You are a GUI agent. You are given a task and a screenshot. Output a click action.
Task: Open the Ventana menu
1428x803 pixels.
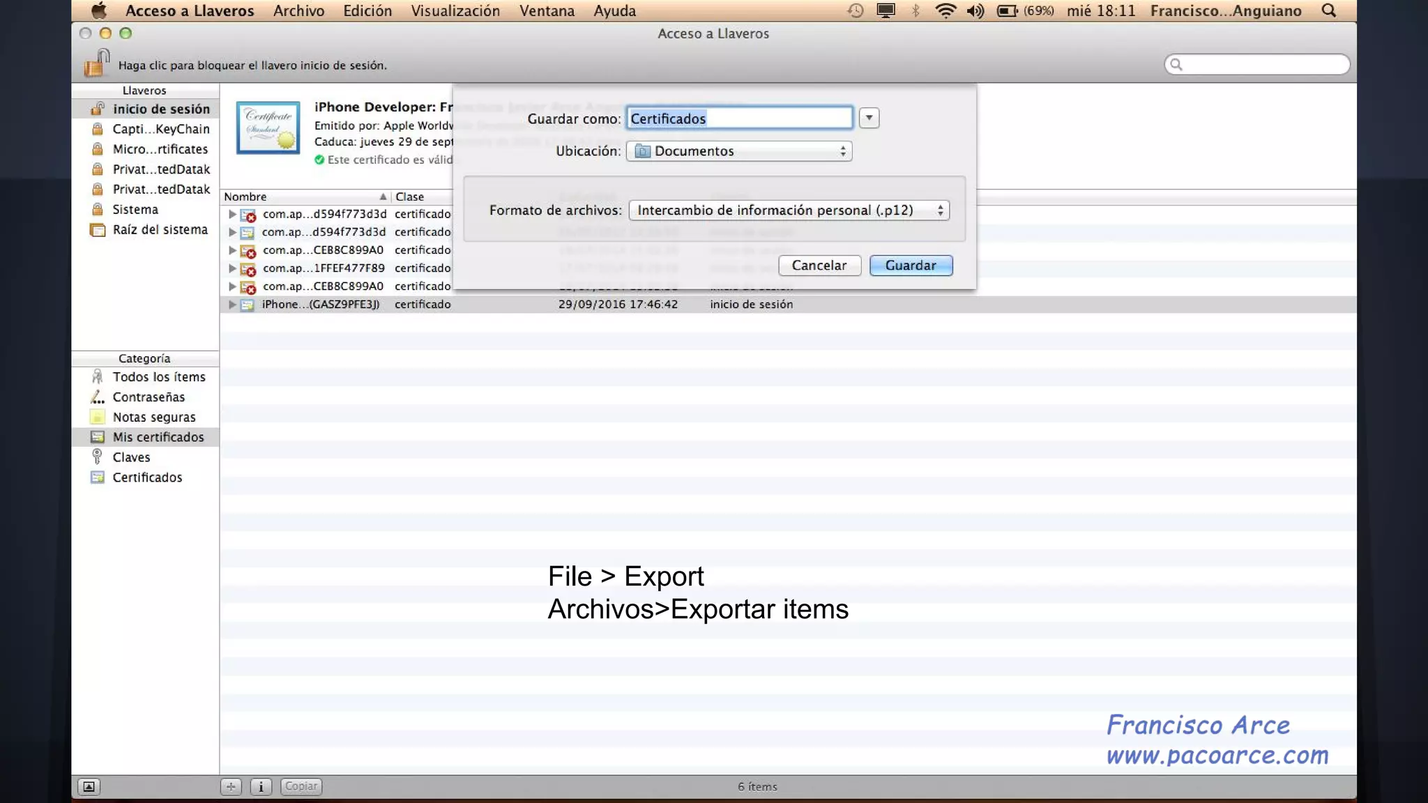(547, 10)
